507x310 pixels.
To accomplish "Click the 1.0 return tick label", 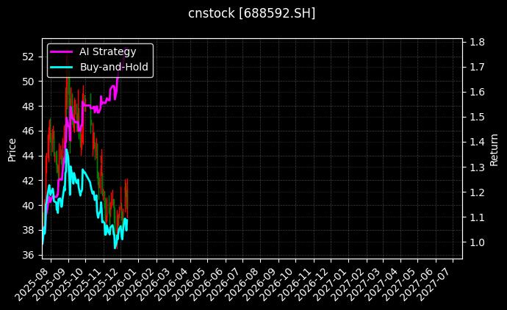I will 475,242.
